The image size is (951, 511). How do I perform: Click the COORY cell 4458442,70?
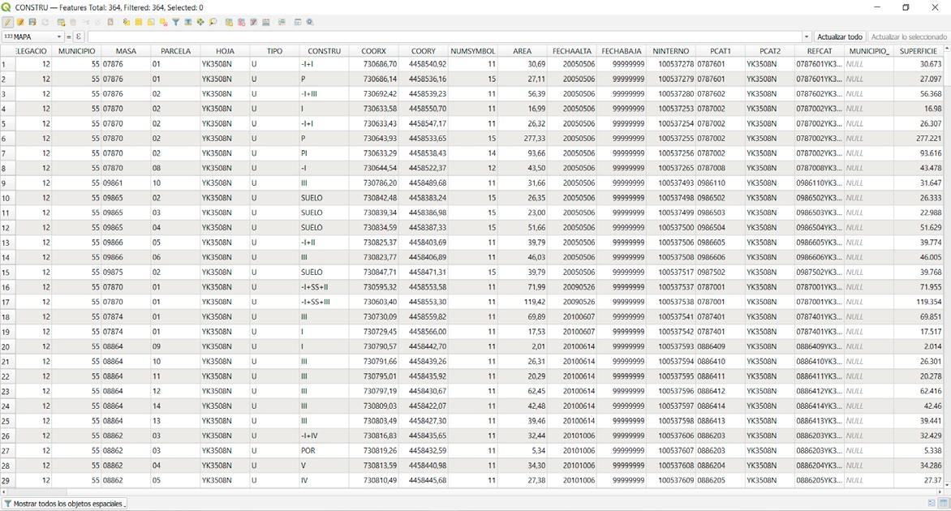(x=424, y=346)
